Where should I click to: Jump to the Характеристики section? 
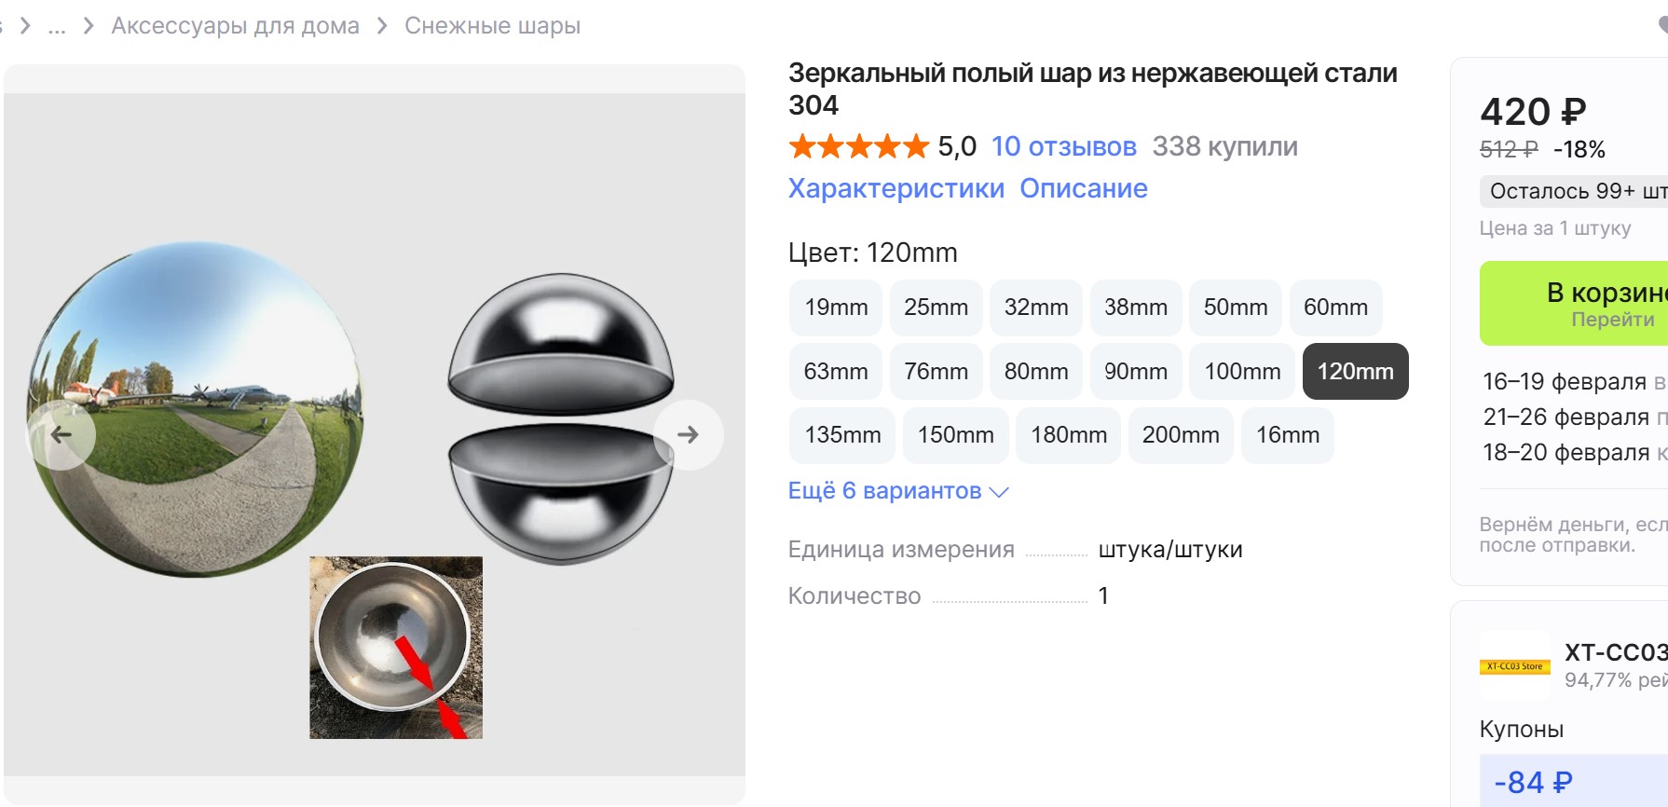point(896,188)
